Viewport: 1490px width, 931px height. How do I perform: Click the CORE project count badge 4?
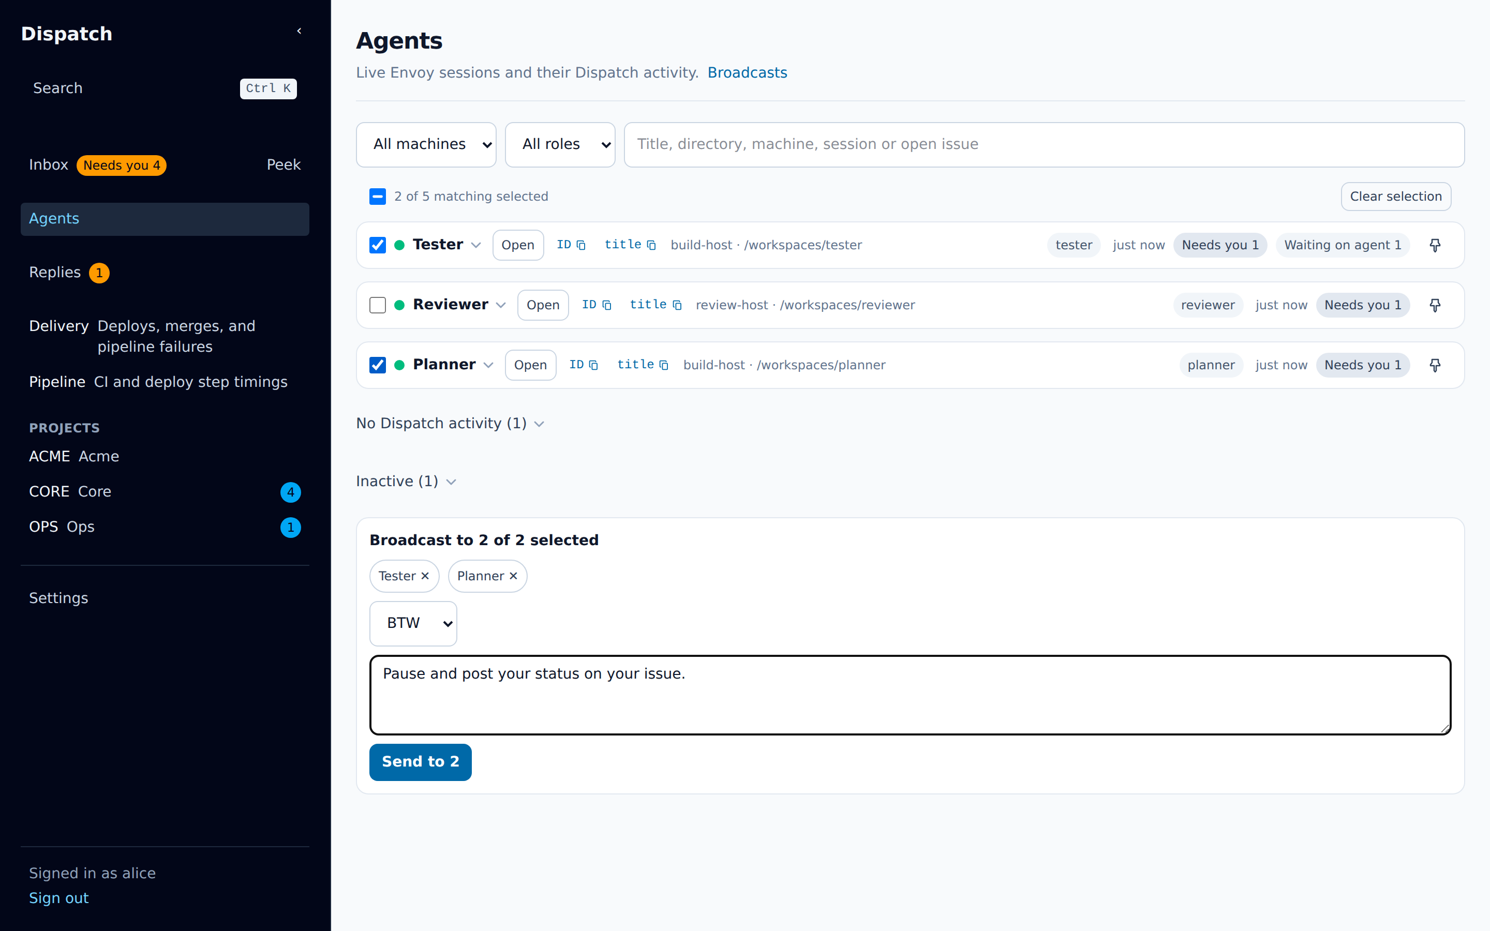(290, 492)
